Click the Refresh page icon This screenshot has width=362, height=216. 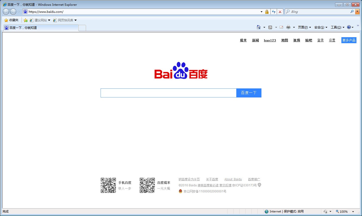[x=274, y=12]
